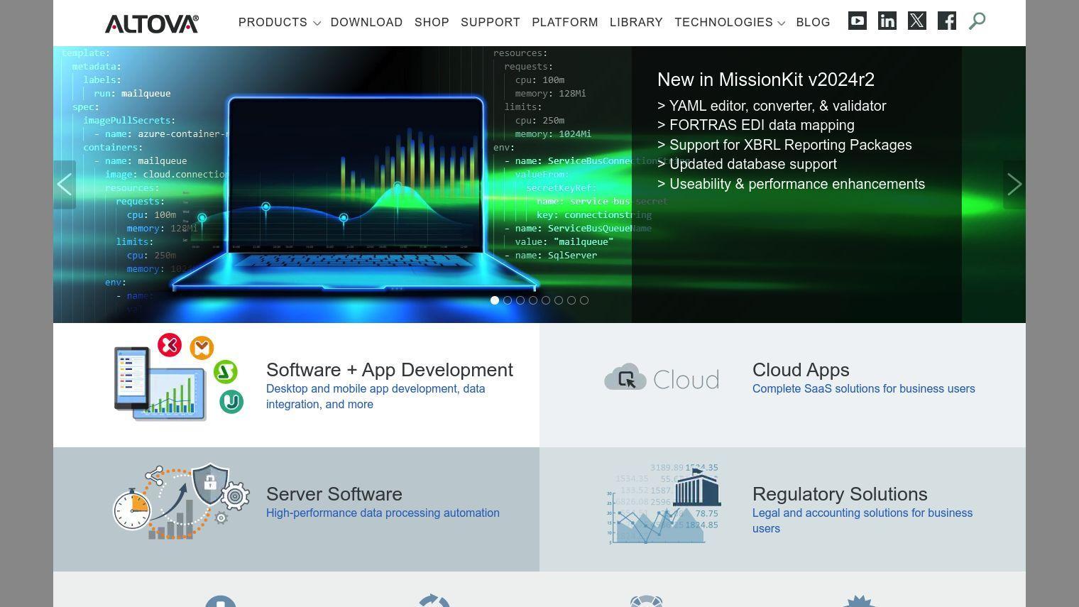Click 'New in MissionKit v2024r2' banner title
The image size is (1079, 607).
(x=766, y=80)
